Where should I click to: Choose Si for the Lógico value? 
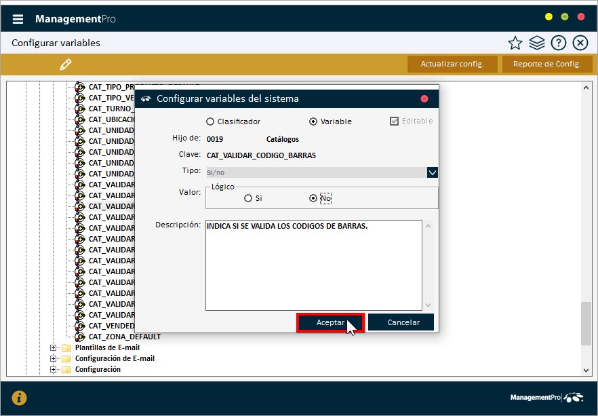tap(248, 198)
